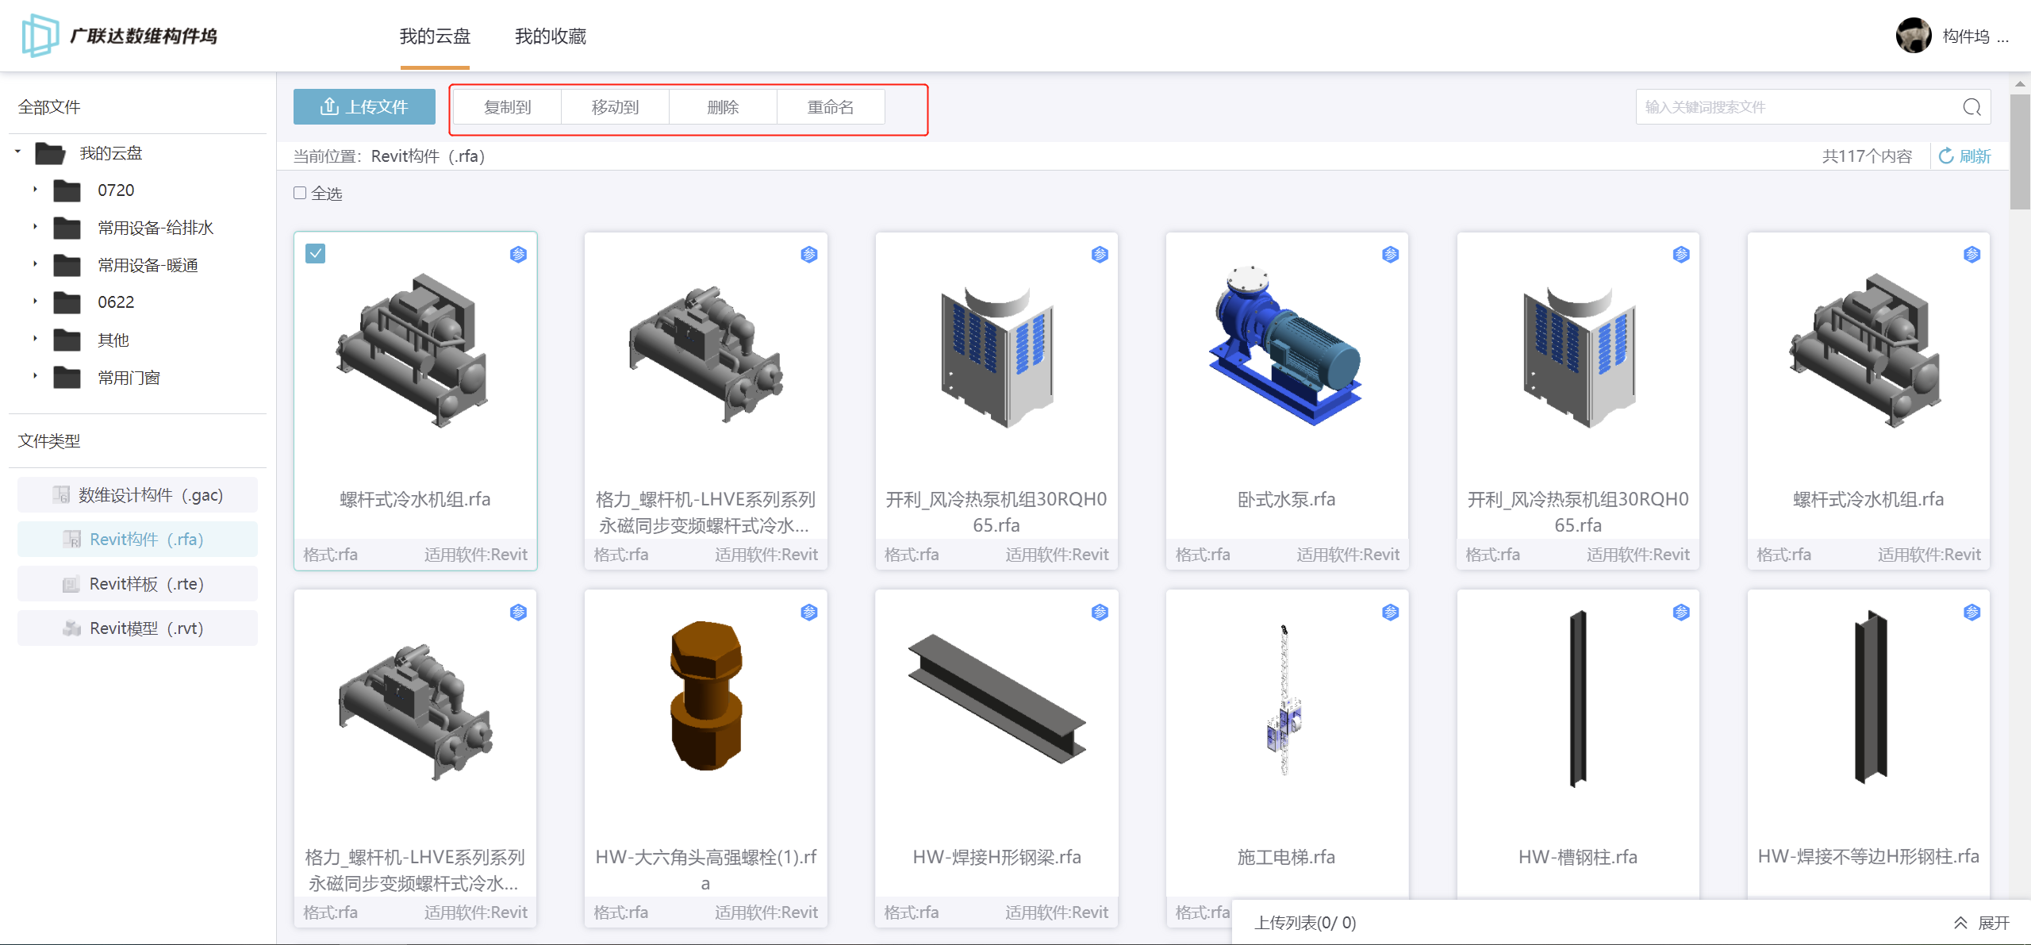Open the HW-焊接H形钢梁.rfa thumbnail
This screenshot has width=2031, height=945.
(x=996, y=698)
